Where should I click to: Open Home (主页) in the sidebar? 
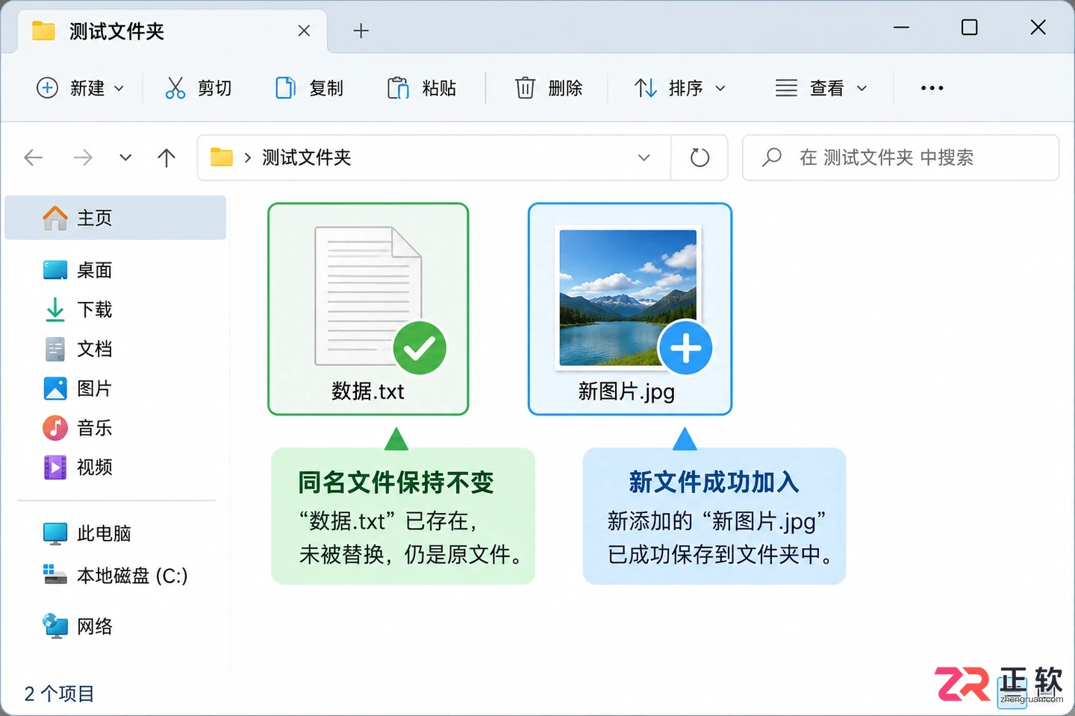point(116,218)
